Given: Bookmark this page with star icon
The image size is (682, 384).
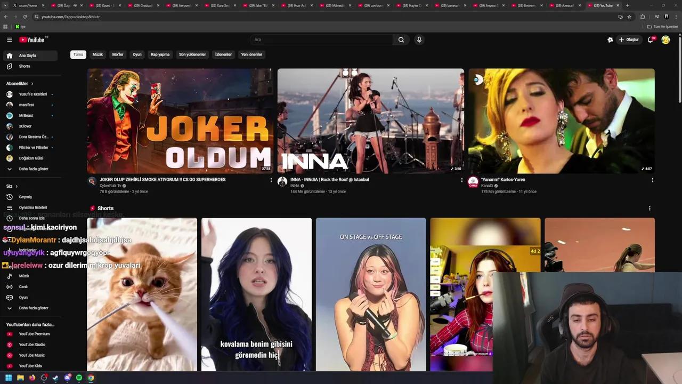Looking at the screenshot, I should 629,17.
